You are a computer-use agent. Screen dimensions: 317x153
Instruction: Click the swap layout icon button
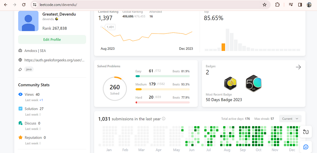306,132
